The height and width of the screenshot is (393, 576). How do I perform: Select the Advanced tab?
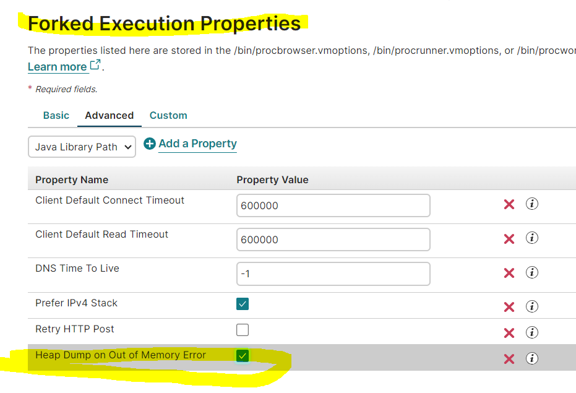point(109,115)
